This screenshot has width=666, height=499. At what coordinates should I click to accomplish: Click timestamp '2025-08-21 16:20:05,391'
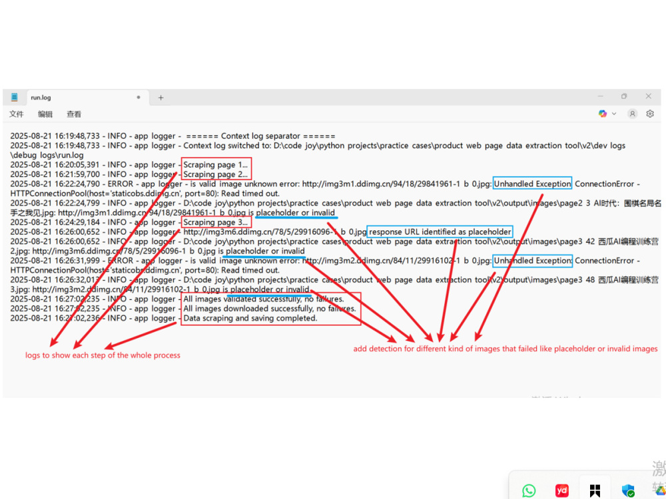coord(55,164)
